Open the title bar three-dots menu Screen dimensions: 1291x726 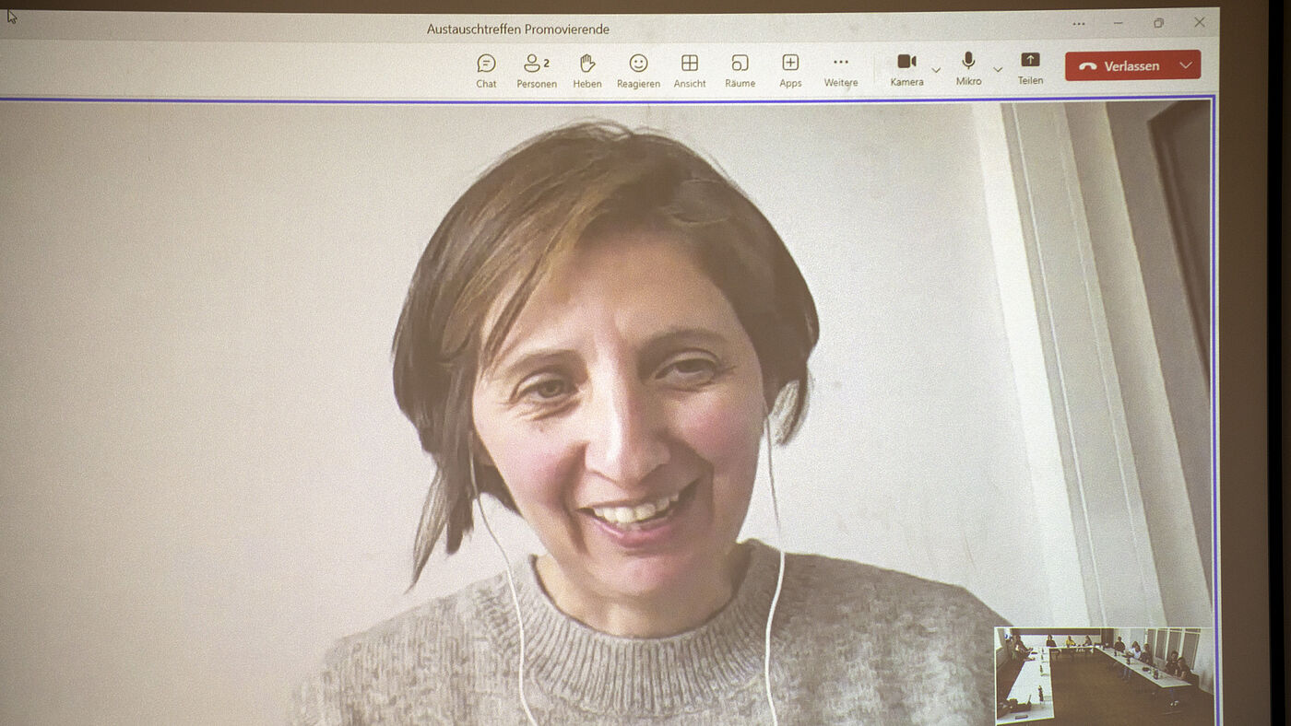pos(1079,24)
